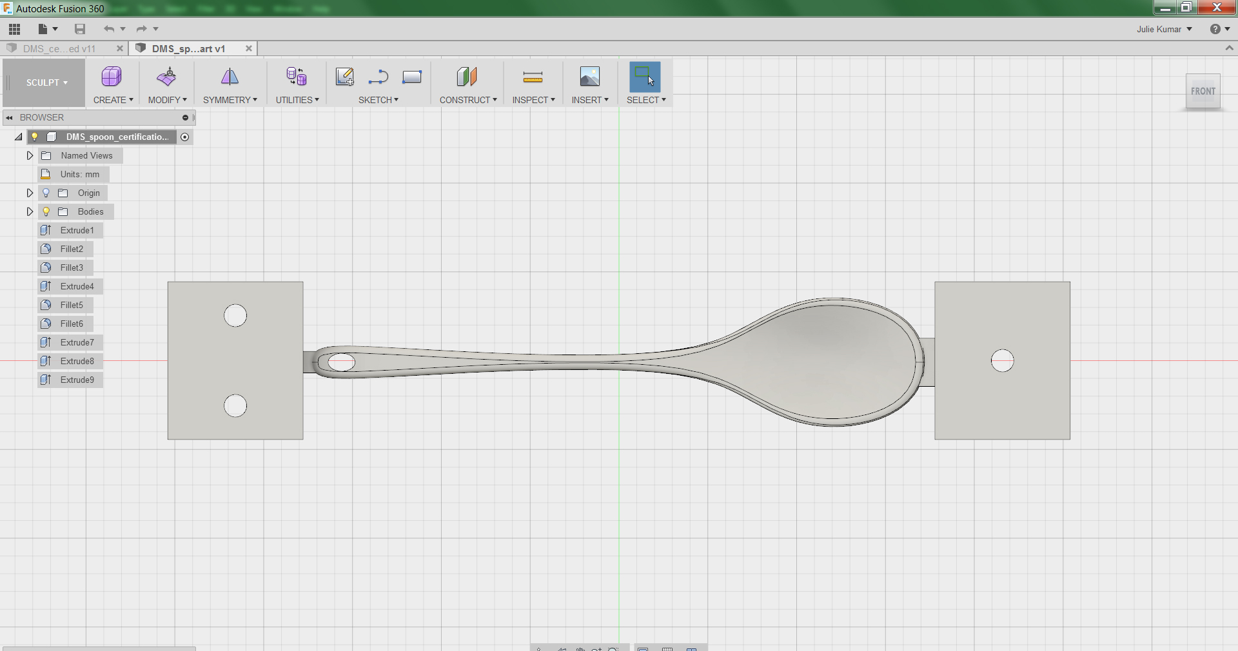Select the sketch Line tool

coord(378,77)
